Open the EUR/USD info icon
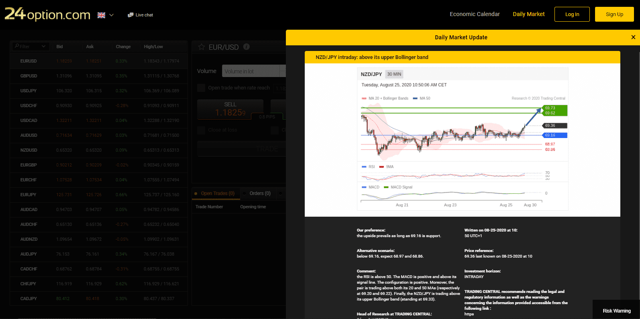The width and height of the screenshot is (640, 319). point(247,47)
